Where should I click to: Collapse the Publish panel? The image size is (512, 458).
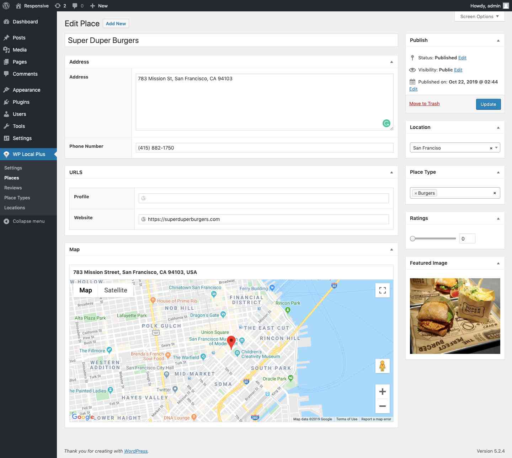tap(498, 40)
